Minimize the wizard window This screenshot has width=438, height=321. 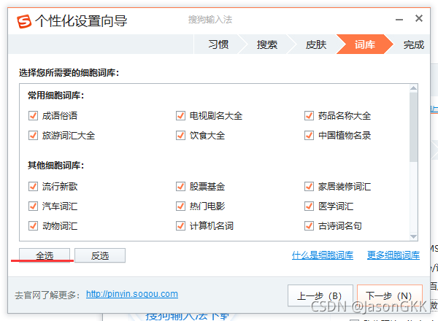tap(399, 20)
